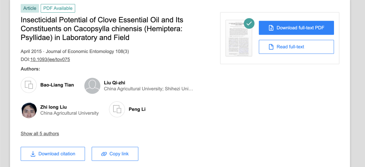Click Bao-Liang Tian's placeholder avatar icon
The image size is (365, 167).
coord(29,85)
